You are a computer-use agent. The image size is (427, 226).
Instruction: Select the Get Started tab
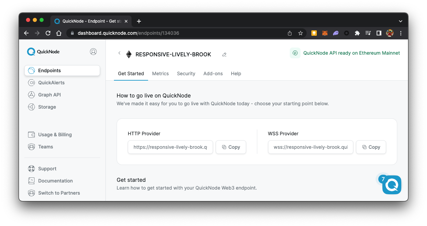tap(131, 74)
